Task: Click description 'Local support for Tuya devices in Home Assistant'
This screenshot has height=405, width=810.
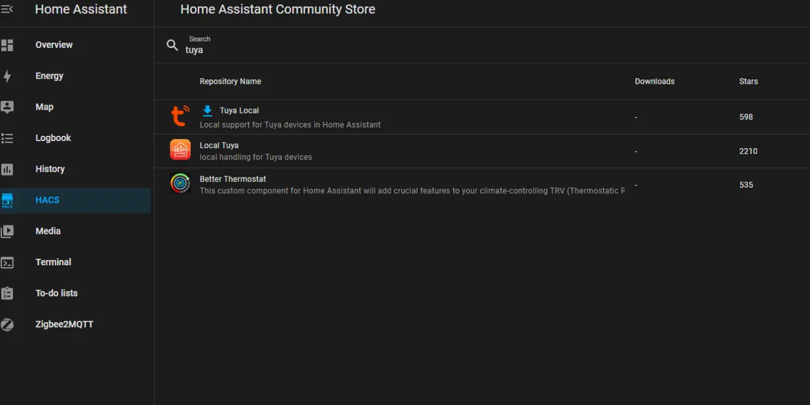Action: coord(290,125)
